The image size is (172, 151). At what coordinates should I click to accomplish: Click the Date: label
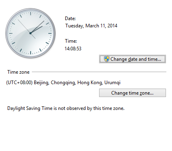pos(70,19)
